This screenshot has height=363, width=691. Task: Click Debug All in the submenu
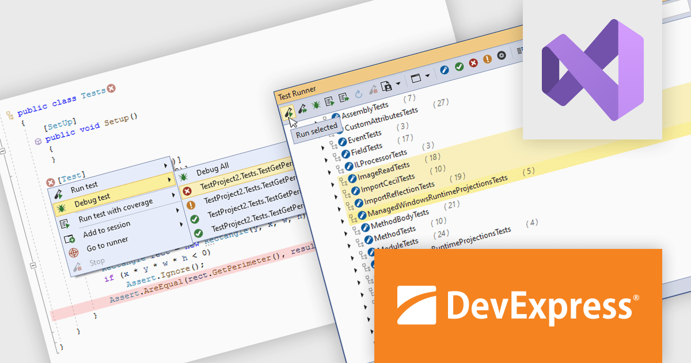[x=212, y=170]
